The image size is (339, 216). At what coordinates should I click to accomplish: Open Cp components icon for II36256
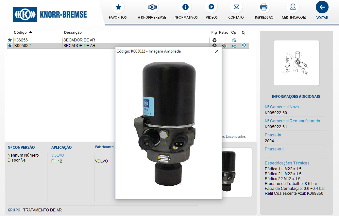pos(234,40)
